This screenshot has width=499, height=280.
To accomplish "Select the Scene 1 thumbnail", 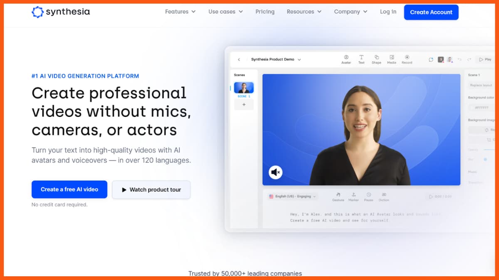I will pyautogui.click(x=244, y=88).
